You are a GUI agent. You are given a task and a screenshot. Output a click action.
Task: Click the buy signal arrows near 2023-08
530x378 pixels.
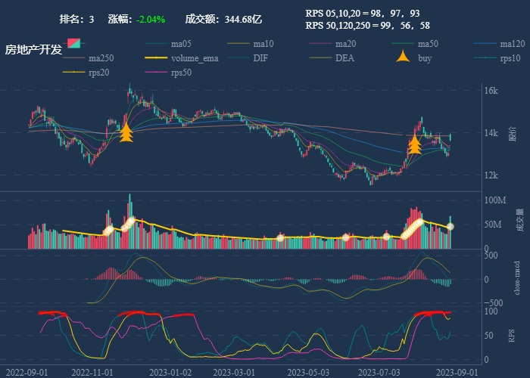click(414, 144)
